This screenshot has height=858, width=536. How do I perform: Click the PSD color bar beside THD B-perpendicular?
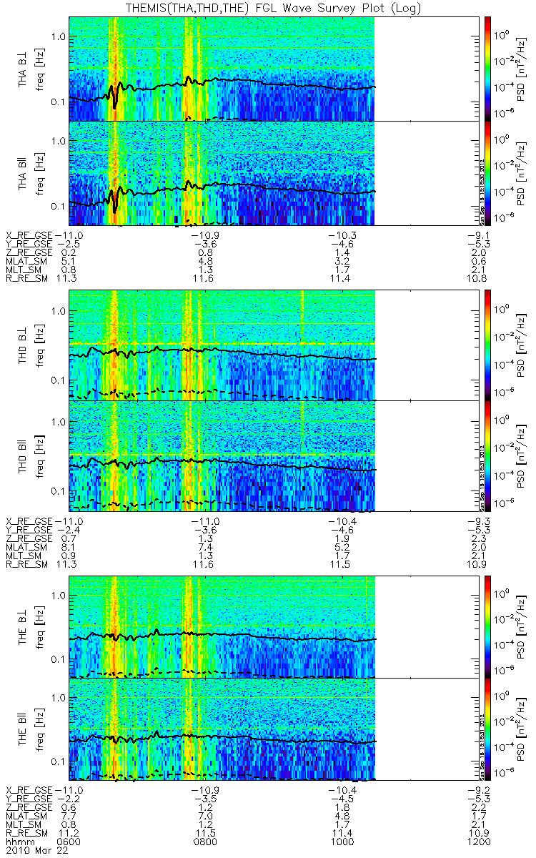(x=487, y=345)
